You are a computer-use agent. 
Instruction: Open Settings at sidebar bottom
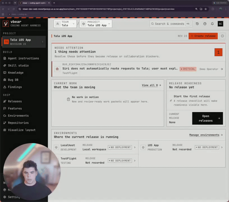pyautogui.click(x=12, y=197)
